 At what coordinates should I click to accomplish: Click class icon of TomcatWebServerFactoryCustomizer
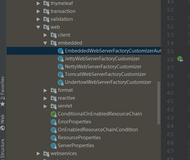click(61, 75)
